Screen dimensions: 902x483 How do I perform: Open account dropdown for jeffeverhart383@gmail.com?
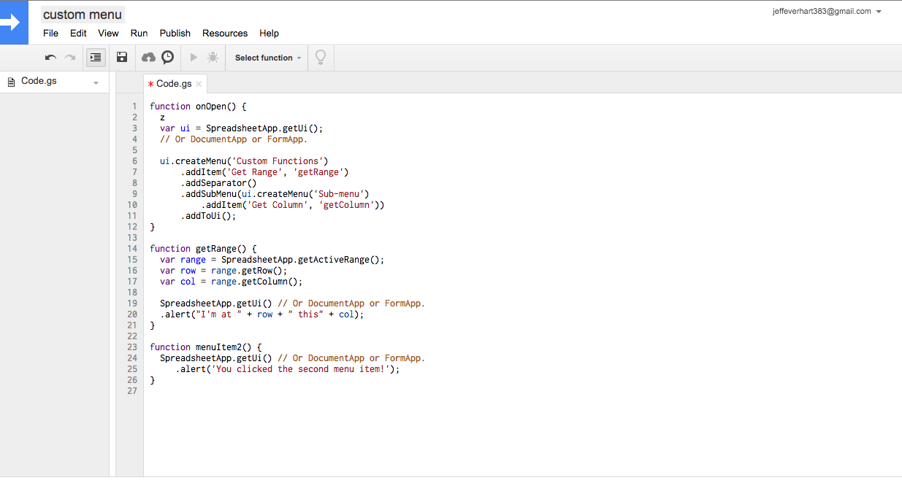[827, 12]
